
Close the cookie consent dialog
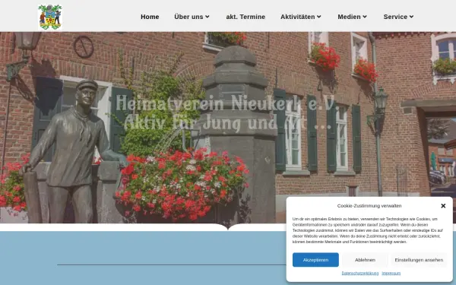click(x=443, y=206)
